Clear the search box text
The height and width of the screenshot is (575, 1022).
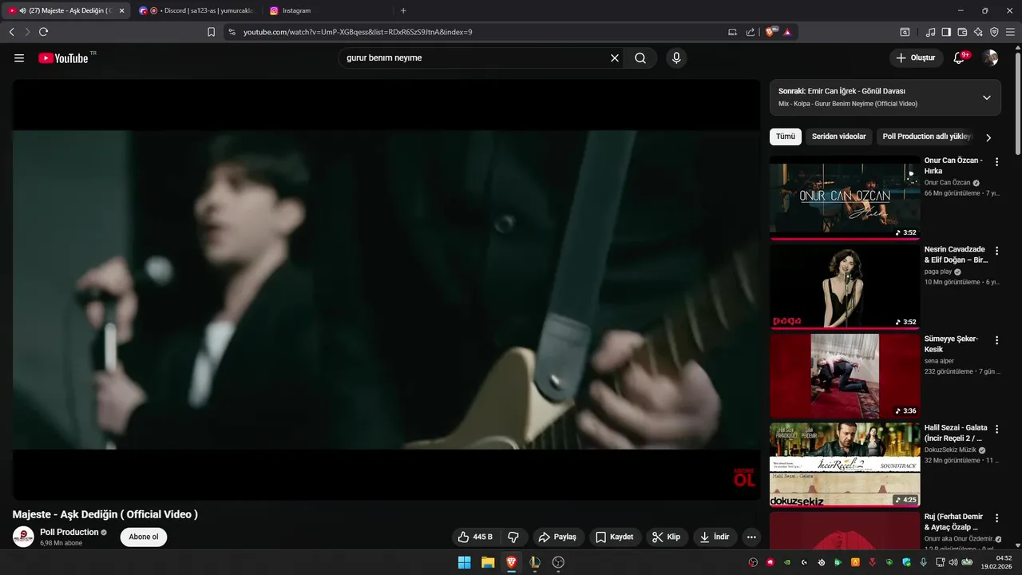coord(615,58)
